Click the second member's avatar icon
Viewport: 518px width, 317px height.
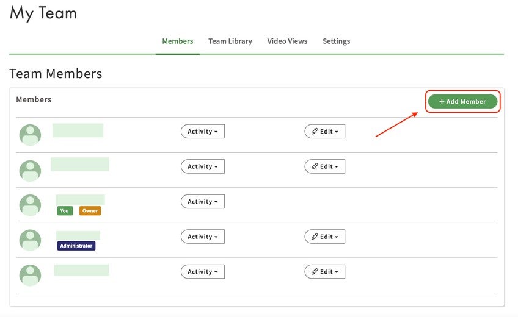coord(30,170)
